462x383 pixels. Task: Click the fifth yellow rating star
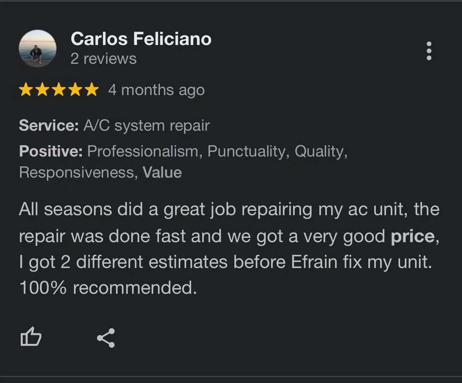[91, 90]
